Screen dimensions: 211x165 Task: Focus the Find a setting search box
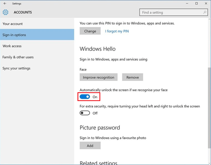pos(173,12)
